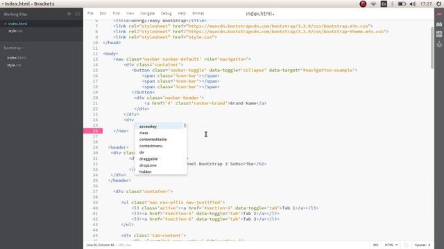
Task: Click the 'Brand Name' text on line 21
Action: point(243,103)
